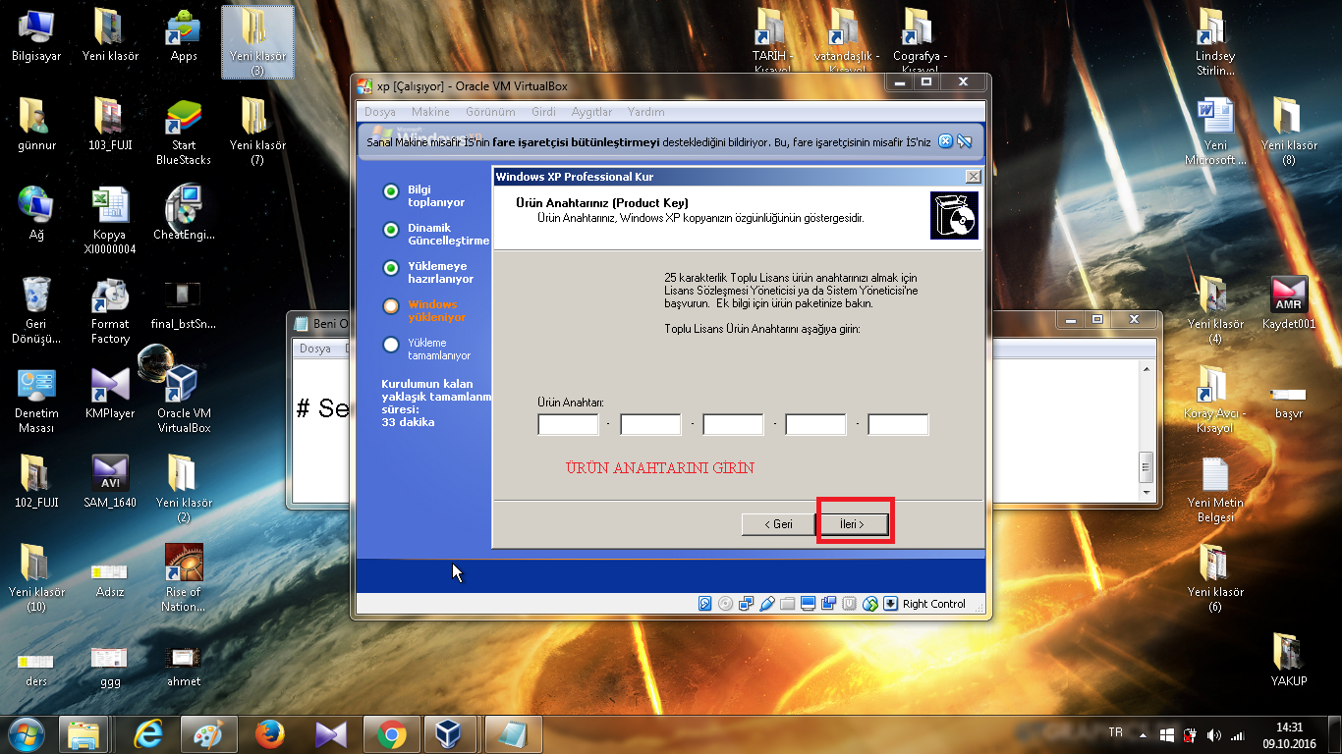1342x754 pixels.
Task: Select the Bilgi toplanıyor setup step indicator
Action: [391, 191]
